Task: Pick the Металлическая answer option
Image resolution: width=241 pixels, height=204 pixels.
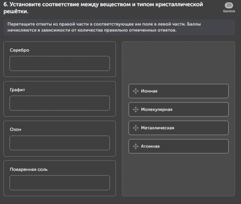Action: (x=178, y=128)
